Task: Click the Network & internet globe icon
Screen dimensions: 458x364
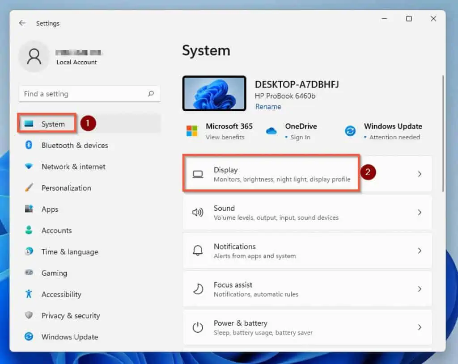Action: (x=29, y=167)
